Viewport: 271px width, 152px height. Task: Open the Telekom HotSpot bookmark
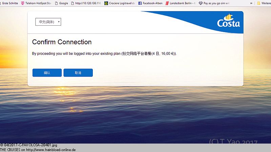36,3
